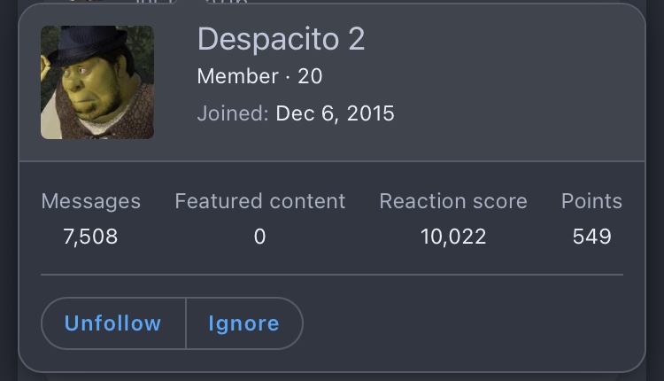664x381 pixels.
Task: Dismiss the card by clicking the dark backdrop
Action: click(9, 190)
